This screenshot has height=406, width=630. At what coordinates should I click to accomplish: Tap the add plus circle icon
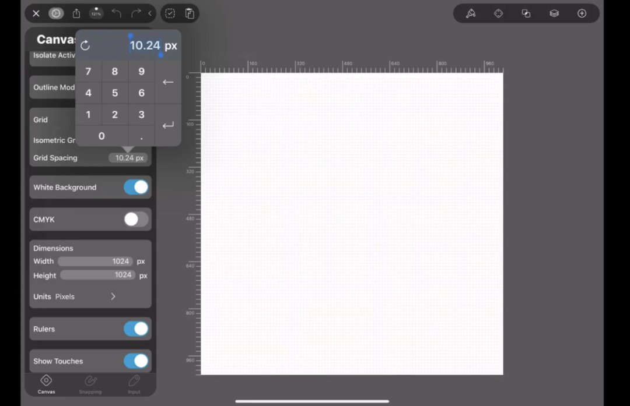coord(582,13)
